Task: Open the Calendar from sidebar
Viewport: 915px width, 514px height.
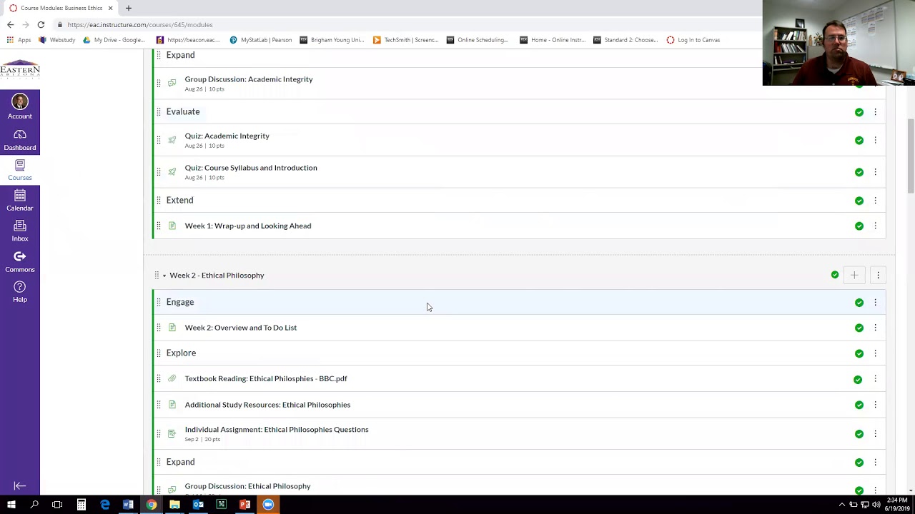Action: 20,201
